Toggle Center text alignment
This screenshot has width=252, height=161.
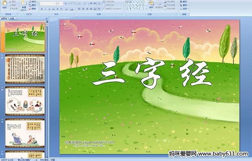83,9
